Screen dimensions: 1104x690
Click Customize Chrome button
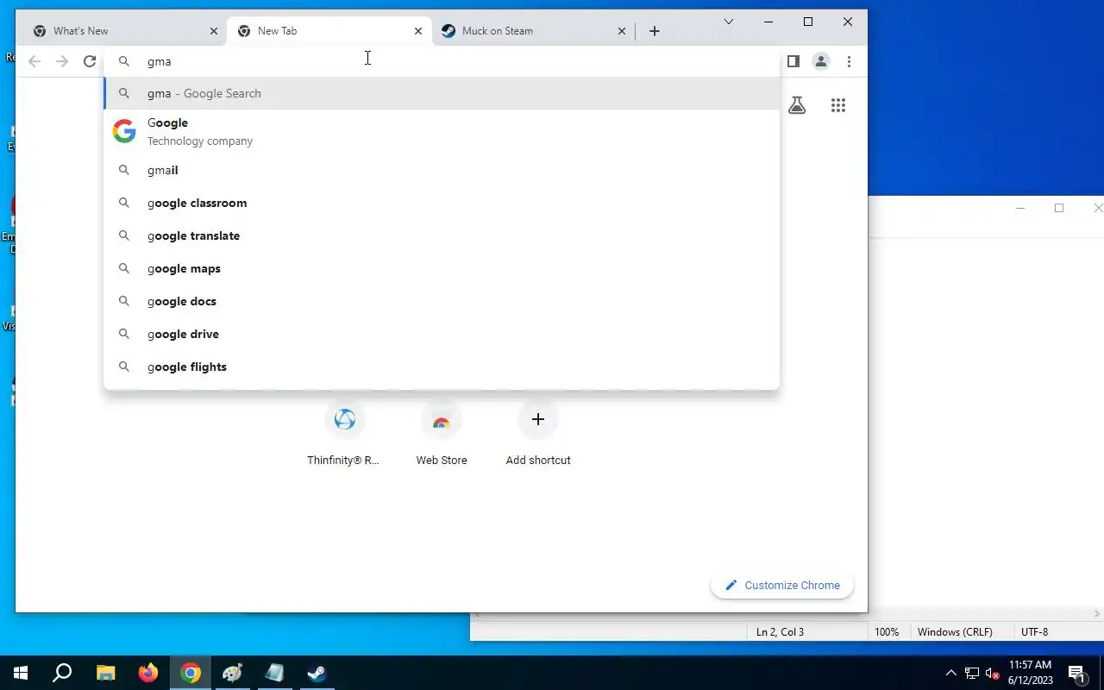tap(781, 585)
